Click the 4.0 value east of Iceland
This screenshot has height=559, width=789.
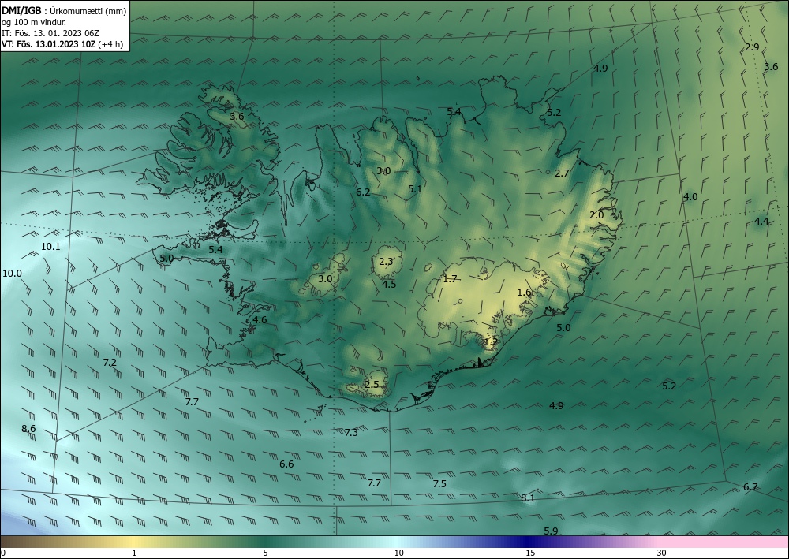pos(690,197)
